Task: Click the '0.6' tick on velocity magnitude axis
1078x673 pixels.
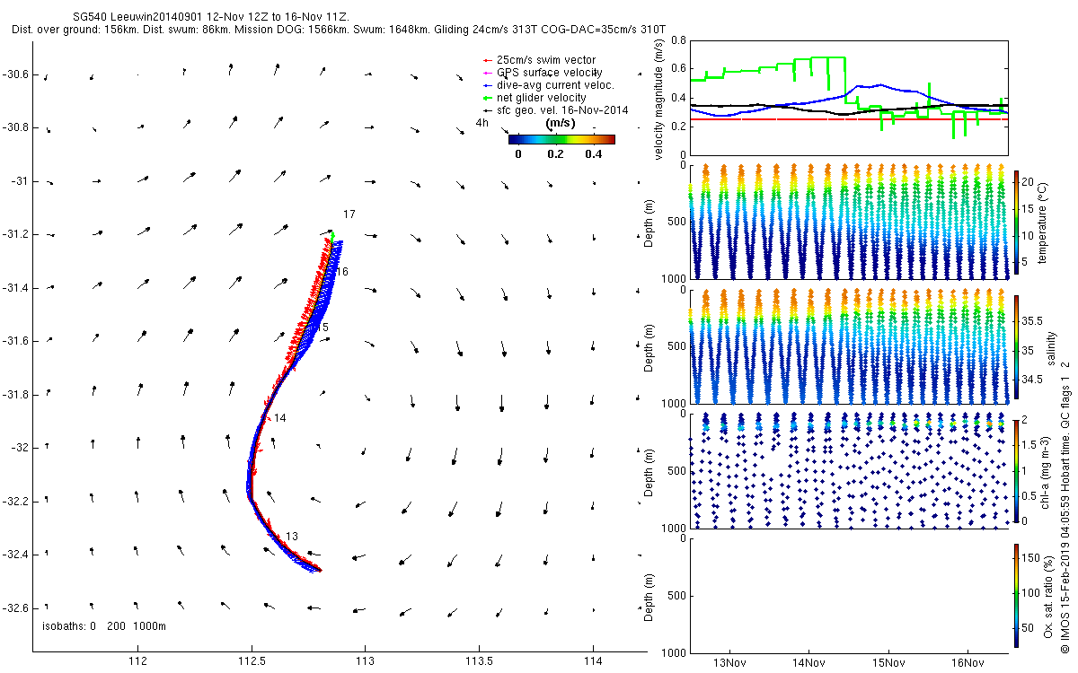Action: click(x=677, y=69)
